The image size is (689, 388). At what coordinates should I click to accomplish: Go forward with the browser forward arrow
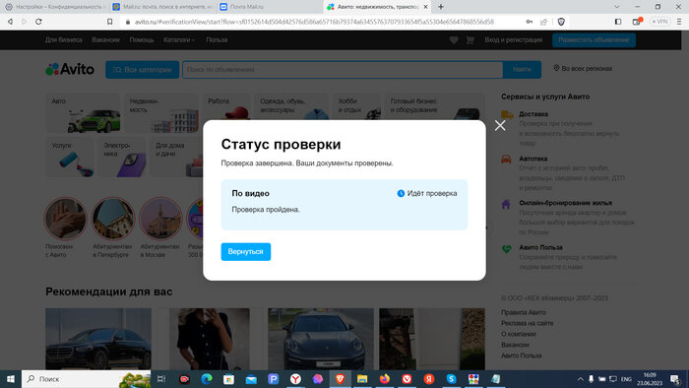click(25, 22)
